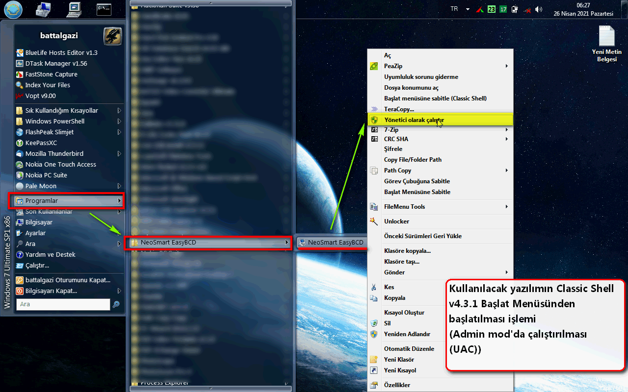Select Yeniden Adlandır in context menu
The height and width of the screenshot is (392, 628).
coord(407,334)
